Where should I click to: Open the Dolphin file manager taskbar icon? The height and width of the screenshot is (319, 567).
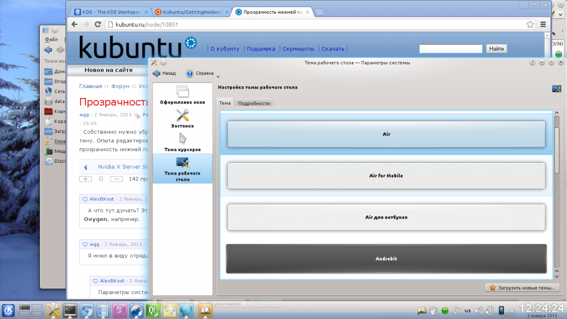[x=103, y=310]
